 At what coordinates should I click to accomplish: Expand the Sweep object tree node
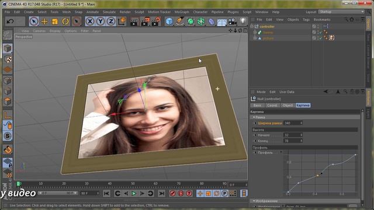point(255,33)
